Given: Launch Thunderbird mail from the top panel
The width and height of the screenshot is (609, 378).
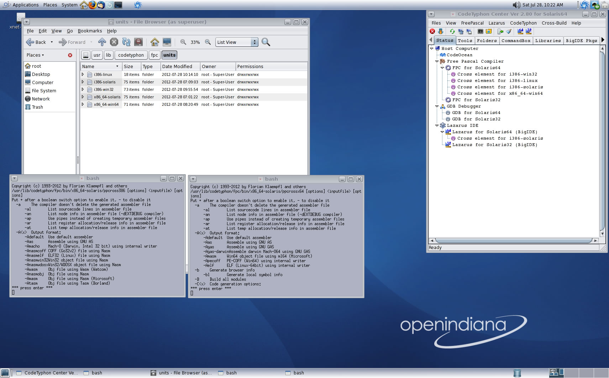Looking at the screenshot, I should pyautogui.click(x=101, y=5).
